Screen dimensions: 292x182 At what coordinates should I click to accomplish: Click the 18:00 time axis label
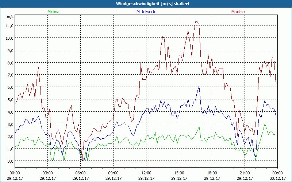pos(212,173)
